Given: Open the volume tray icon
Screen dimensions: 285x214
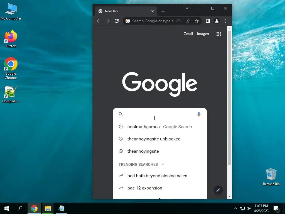Looking at the screenshot, I should (249, 208).
